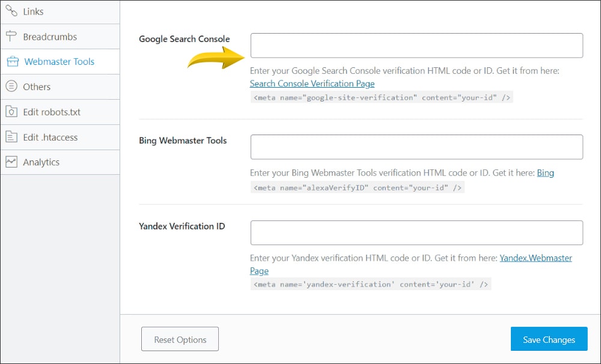Go to the Analytics tab
The width and height of the screenshot is (601, 364).
point(60,162)
